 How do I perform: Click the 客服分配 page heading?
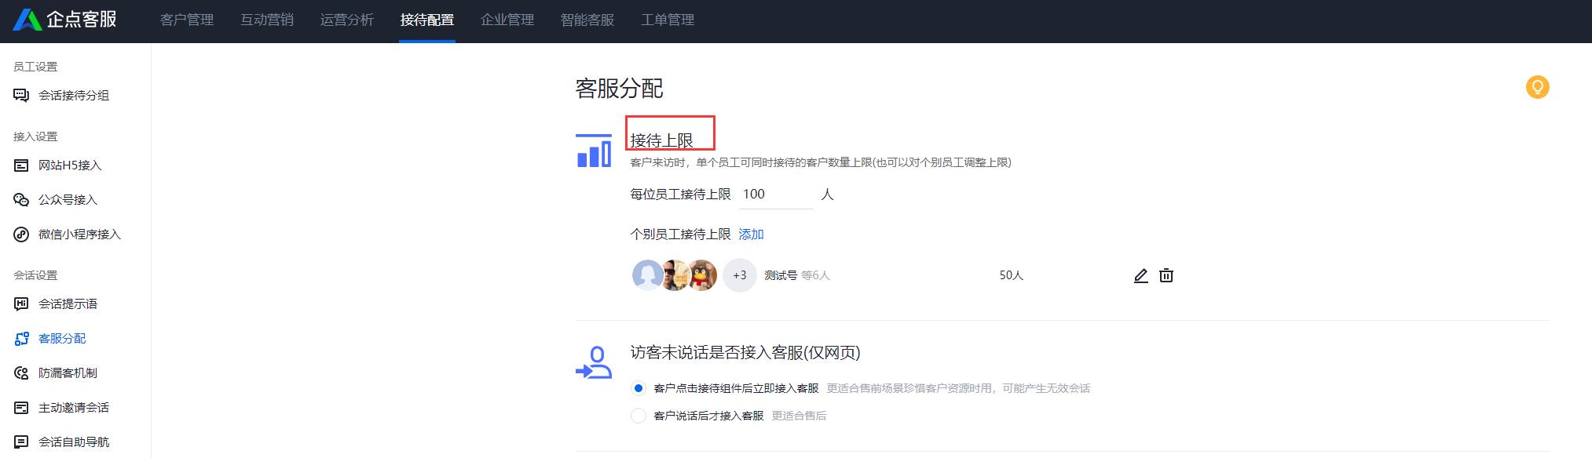(x=619, y=89)
